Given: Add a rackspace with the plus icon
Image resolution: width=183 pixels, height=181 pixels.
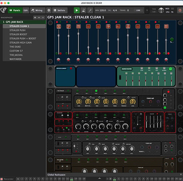Looking at the screenshot, I should click(x=35, y=18).
